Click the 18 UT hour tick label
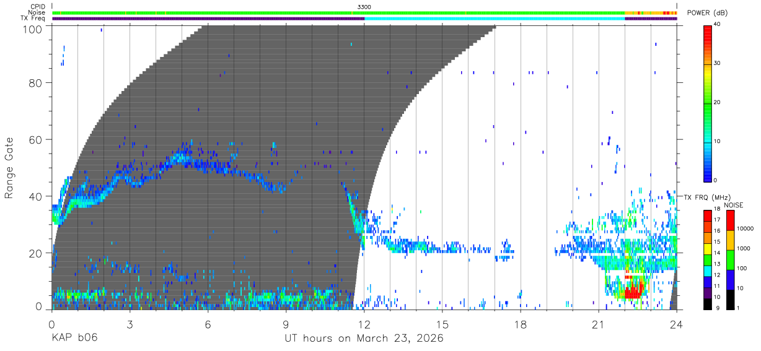Image resolution: width=761 pixels, height=351 pixels. [x=521, y=325]
